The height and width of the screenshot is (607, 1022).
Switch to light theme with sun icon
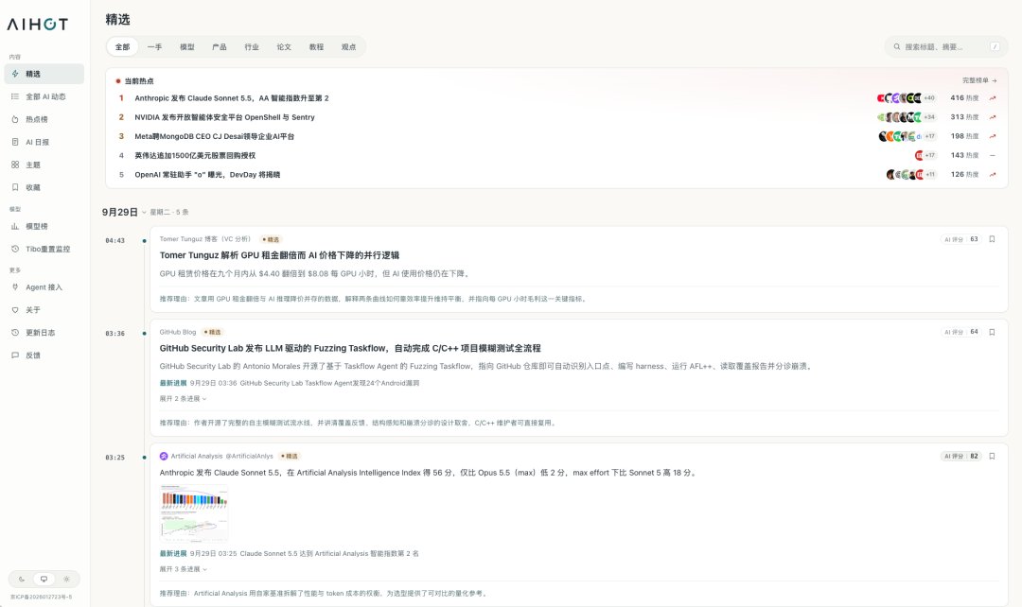point(66,579)
